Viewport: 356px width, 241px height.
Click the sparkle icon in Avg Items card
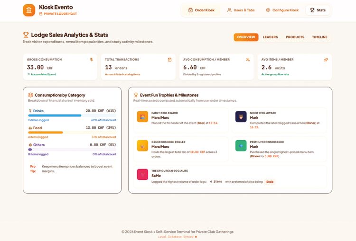tap(326, 60)
